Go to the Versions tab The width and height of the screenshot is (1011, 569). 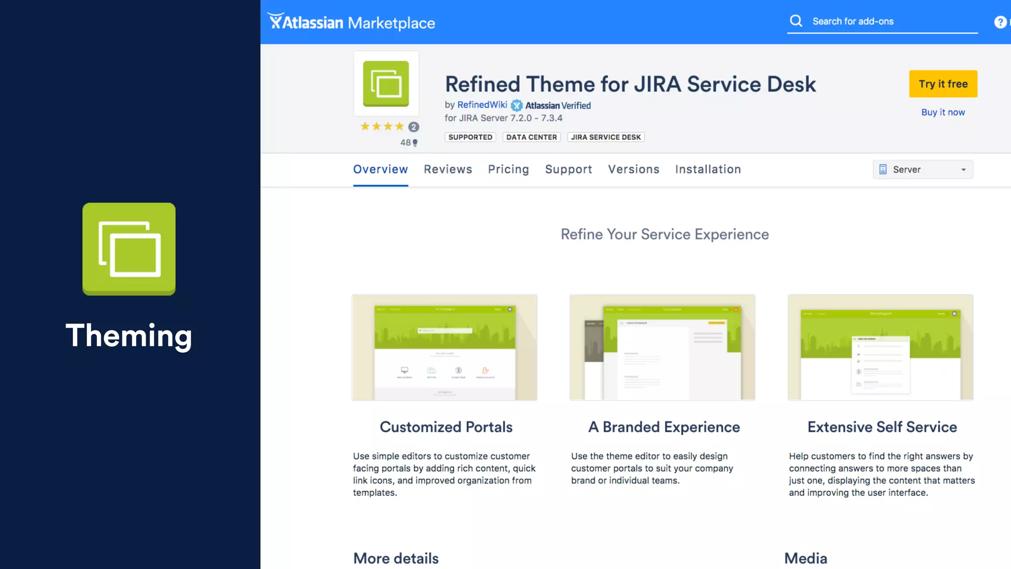tap(633, 169)
